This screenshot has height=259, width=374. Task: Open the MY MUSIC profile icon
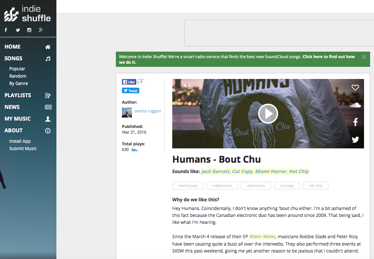coord(47,118)
